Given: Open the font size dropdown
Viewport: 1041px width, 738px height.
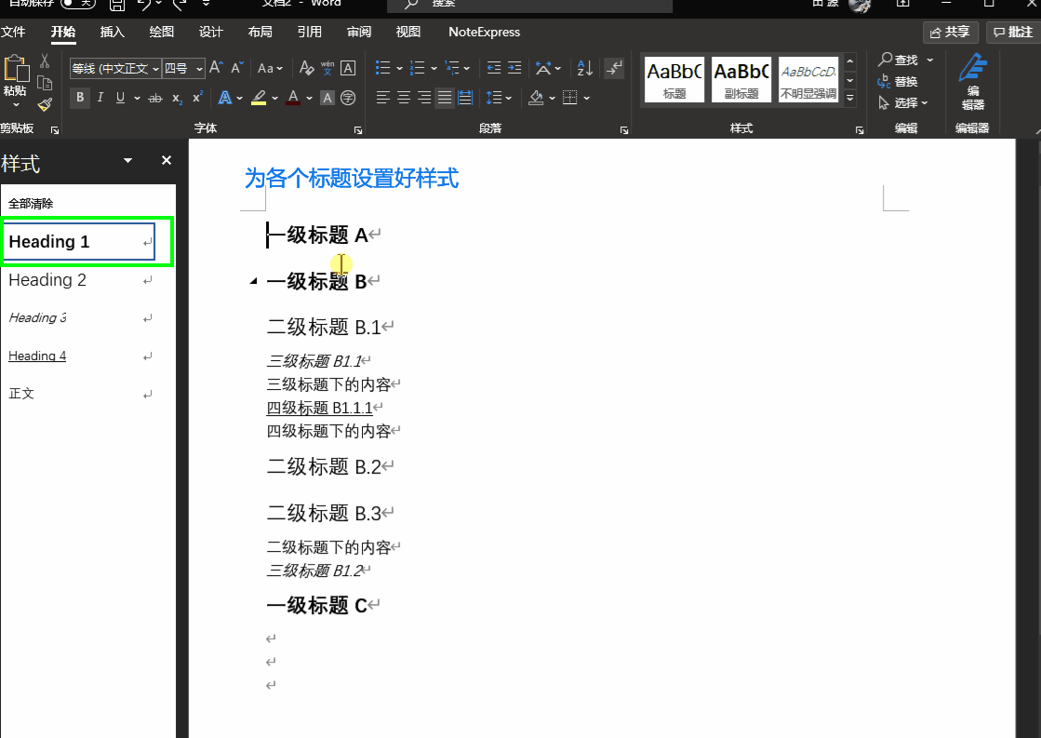Looking at the screenshot, I should pos(198,68).
